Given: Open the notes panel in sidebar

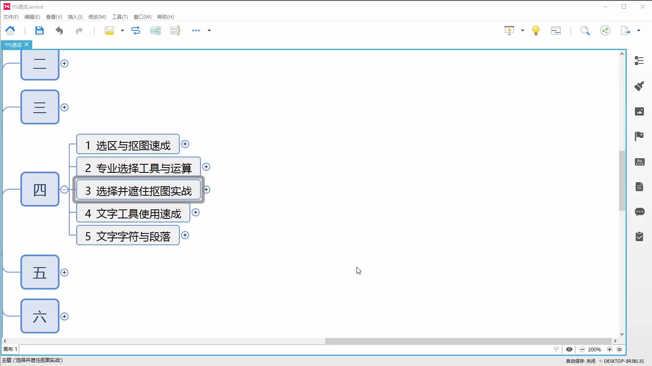Looking at the screenshot, I should click(639, 187).
